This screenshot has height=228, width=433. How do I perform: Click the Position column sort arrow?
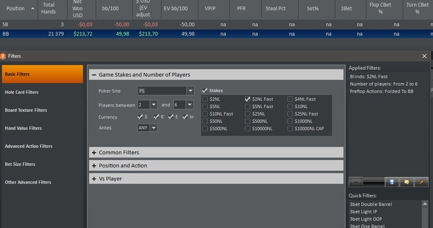[x=33, y=9]
